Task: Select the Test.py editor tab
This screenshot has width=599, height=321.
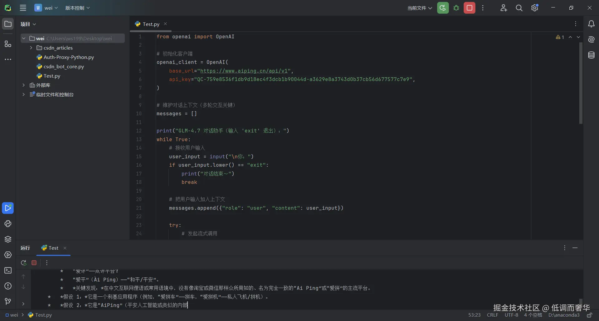Action: 151,24
